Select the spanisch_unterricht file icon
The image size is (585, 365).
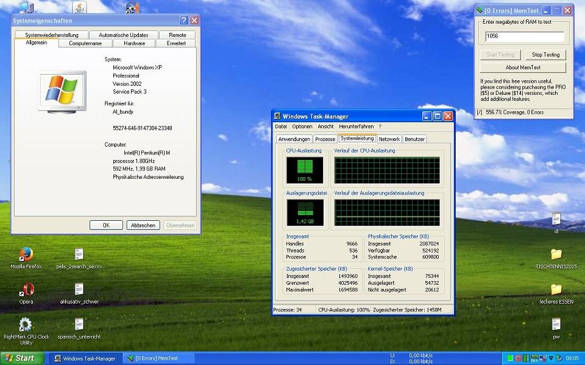(79, 324)
